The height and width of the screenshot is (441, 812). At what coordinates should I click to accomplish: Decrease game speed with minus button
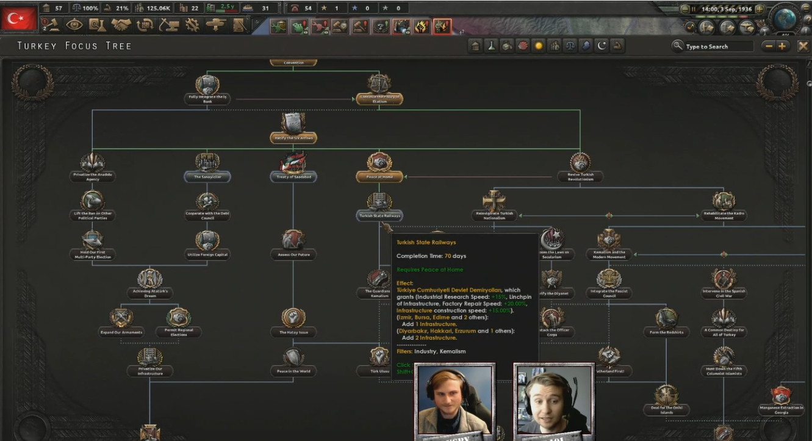pos(684,9)
